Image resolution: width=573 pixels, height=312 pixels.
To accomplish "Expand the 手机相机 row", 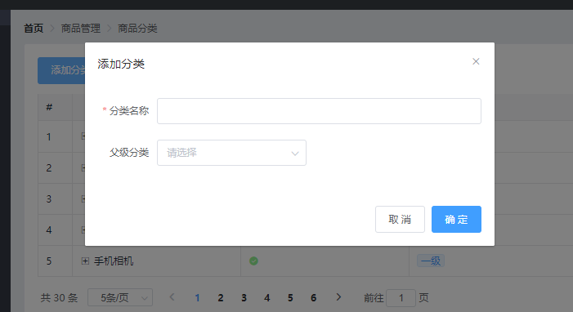I will 85,261.
